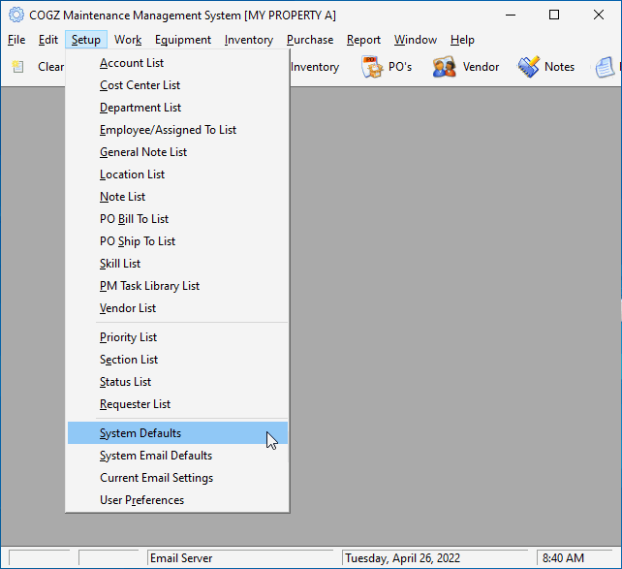The image size is (622, 569).
Task: Click the Inventory toolbar button label
Action: coord(315,67)
